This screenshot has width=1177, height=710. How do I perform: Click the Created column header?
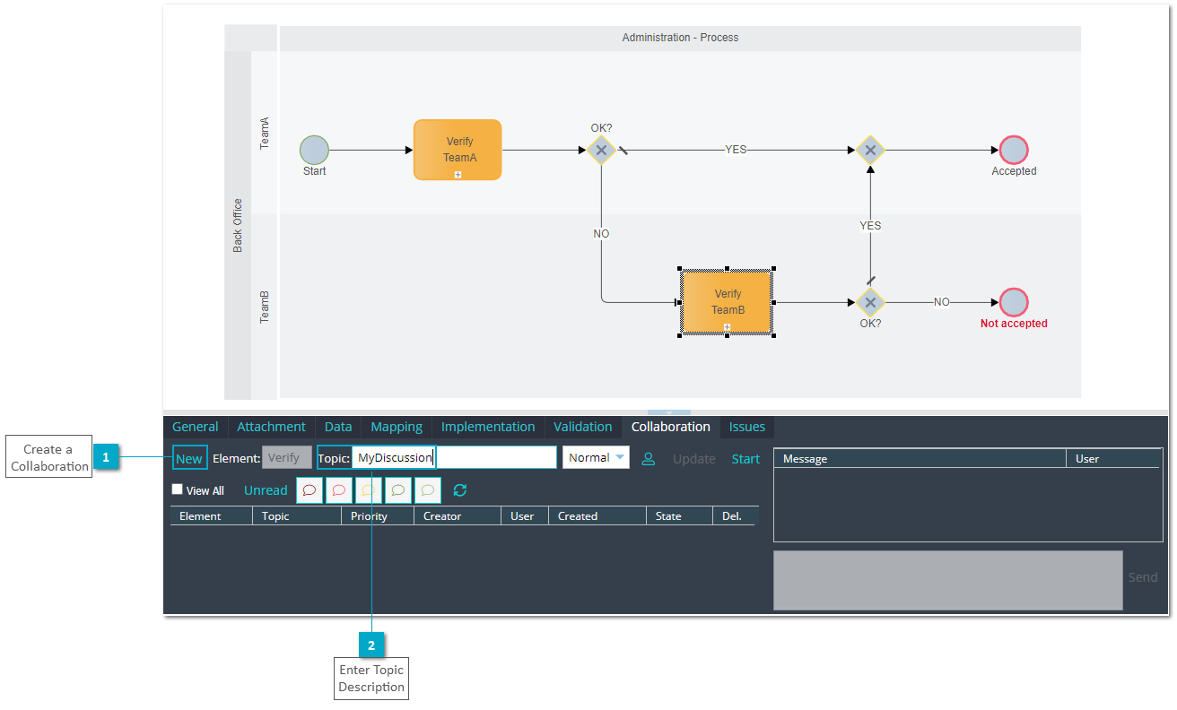597,516
